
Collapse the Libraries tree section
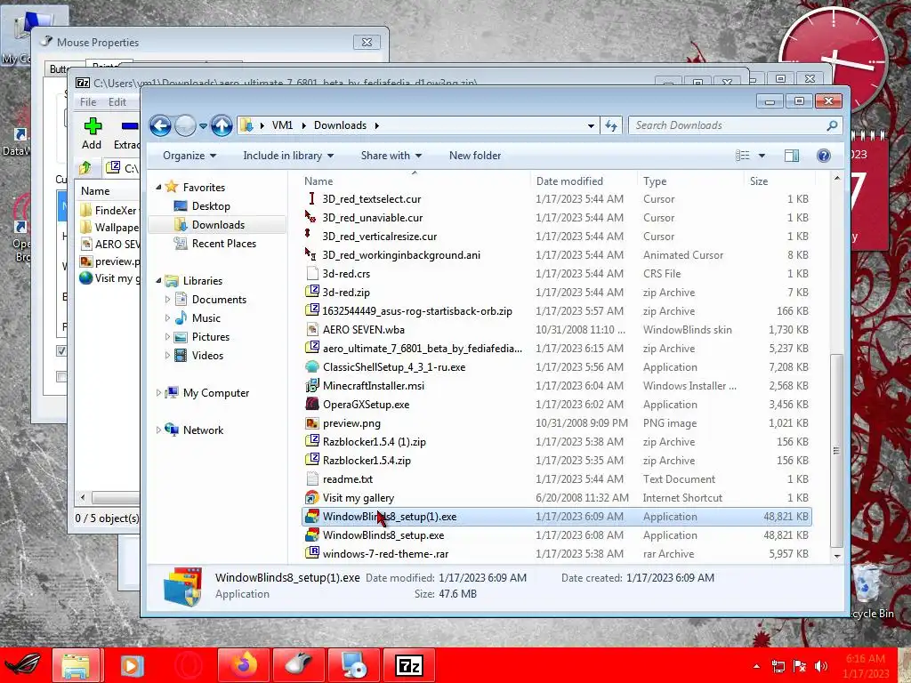pos(158,280)
